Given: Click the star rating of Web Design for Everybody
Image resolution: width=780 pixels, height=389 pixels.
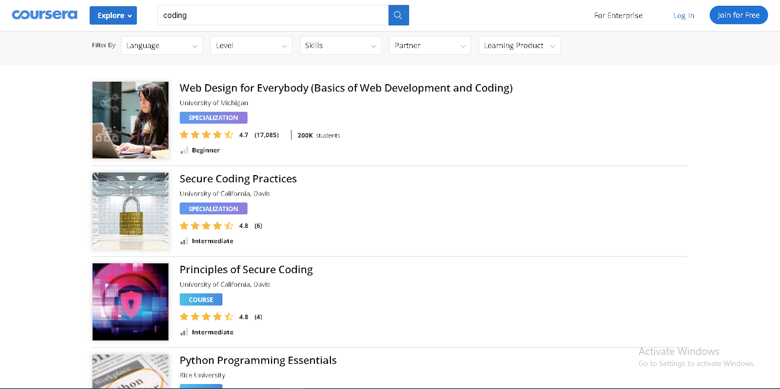Looking at the screenshot, I should pyautogui.click(x=206, y=135).
